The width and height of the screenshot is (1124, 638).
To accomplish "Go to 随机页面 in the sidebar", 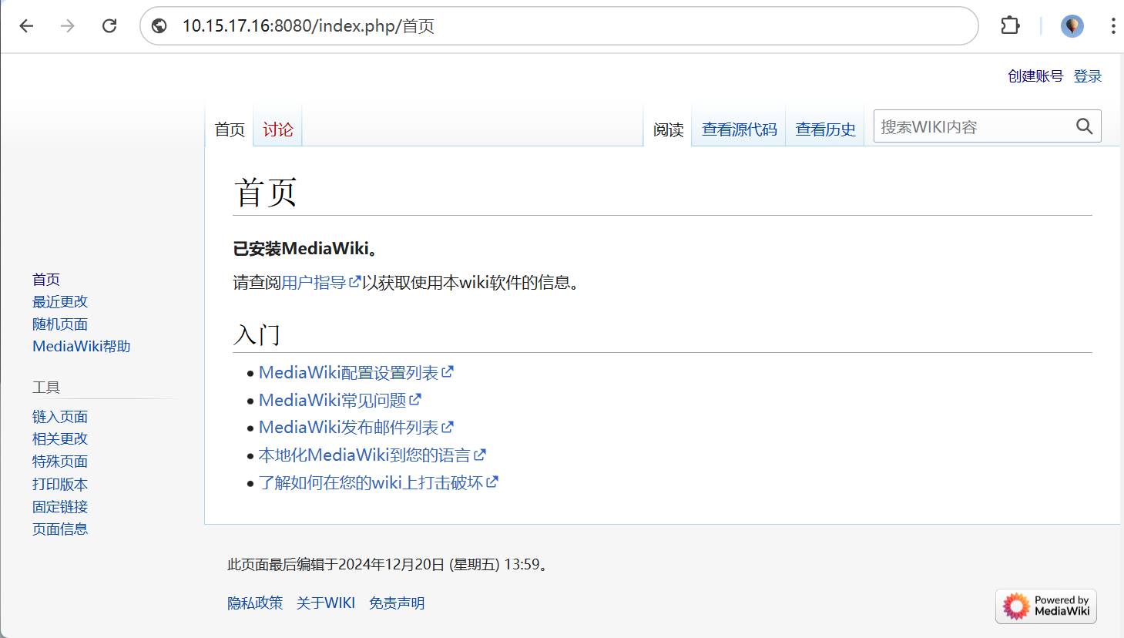I will (60, 324).
